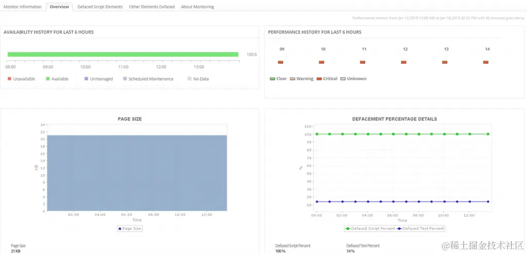Screen dimensions: 527x254
Task: Click the performance metrics date range text
Action: [438, 18]
